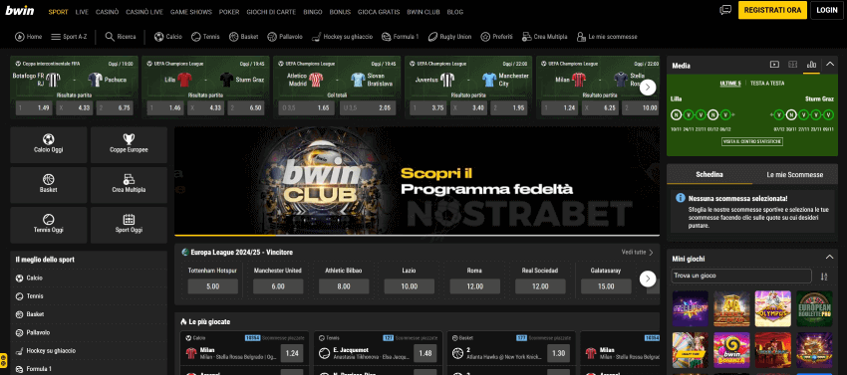
Task: Click VISITA IL CENTRO STATISTICHE
Action: pos(752,141)
